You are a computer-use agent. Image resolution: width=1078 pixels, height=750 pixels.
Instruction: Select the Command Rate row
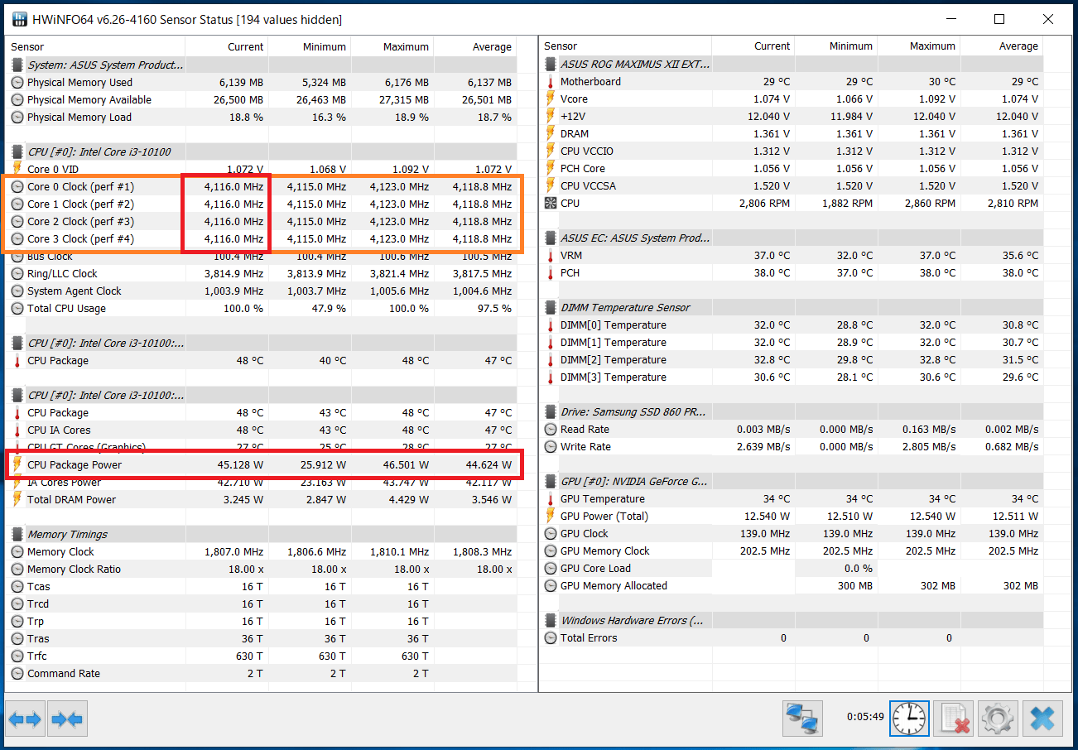262,674
